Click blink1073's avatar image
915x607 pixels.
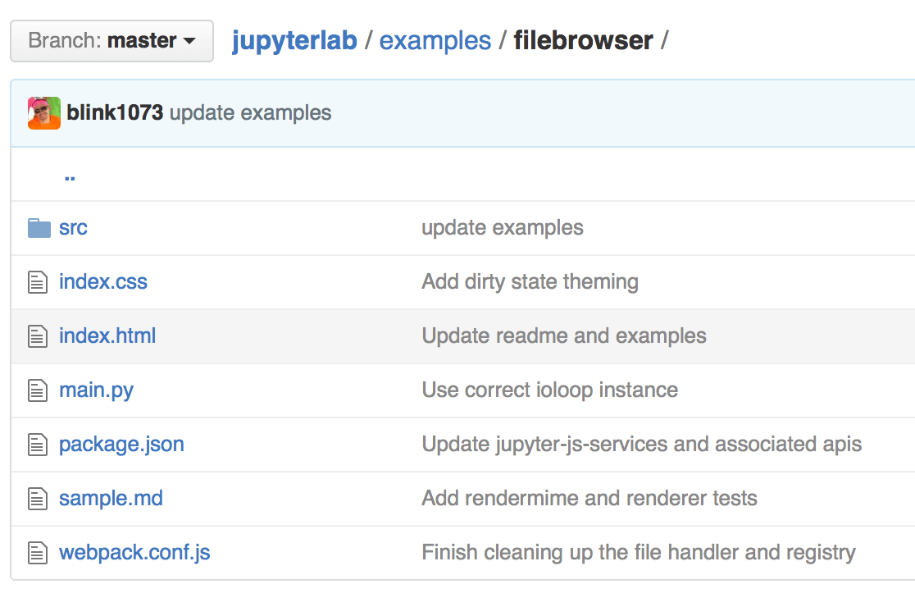pyautogui.click(x=43, y=112)
